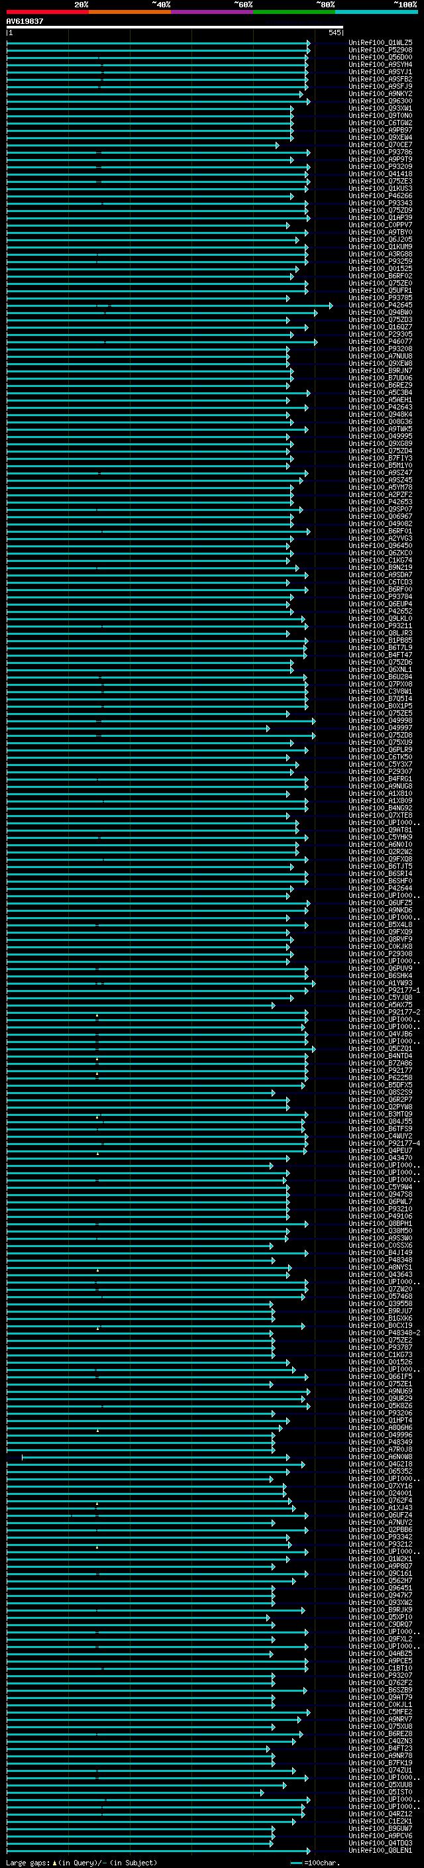Click the UniRef100_Q8RVF9 subject name
Viewport: 424px width, 1868px height.
tap(380, 939)
